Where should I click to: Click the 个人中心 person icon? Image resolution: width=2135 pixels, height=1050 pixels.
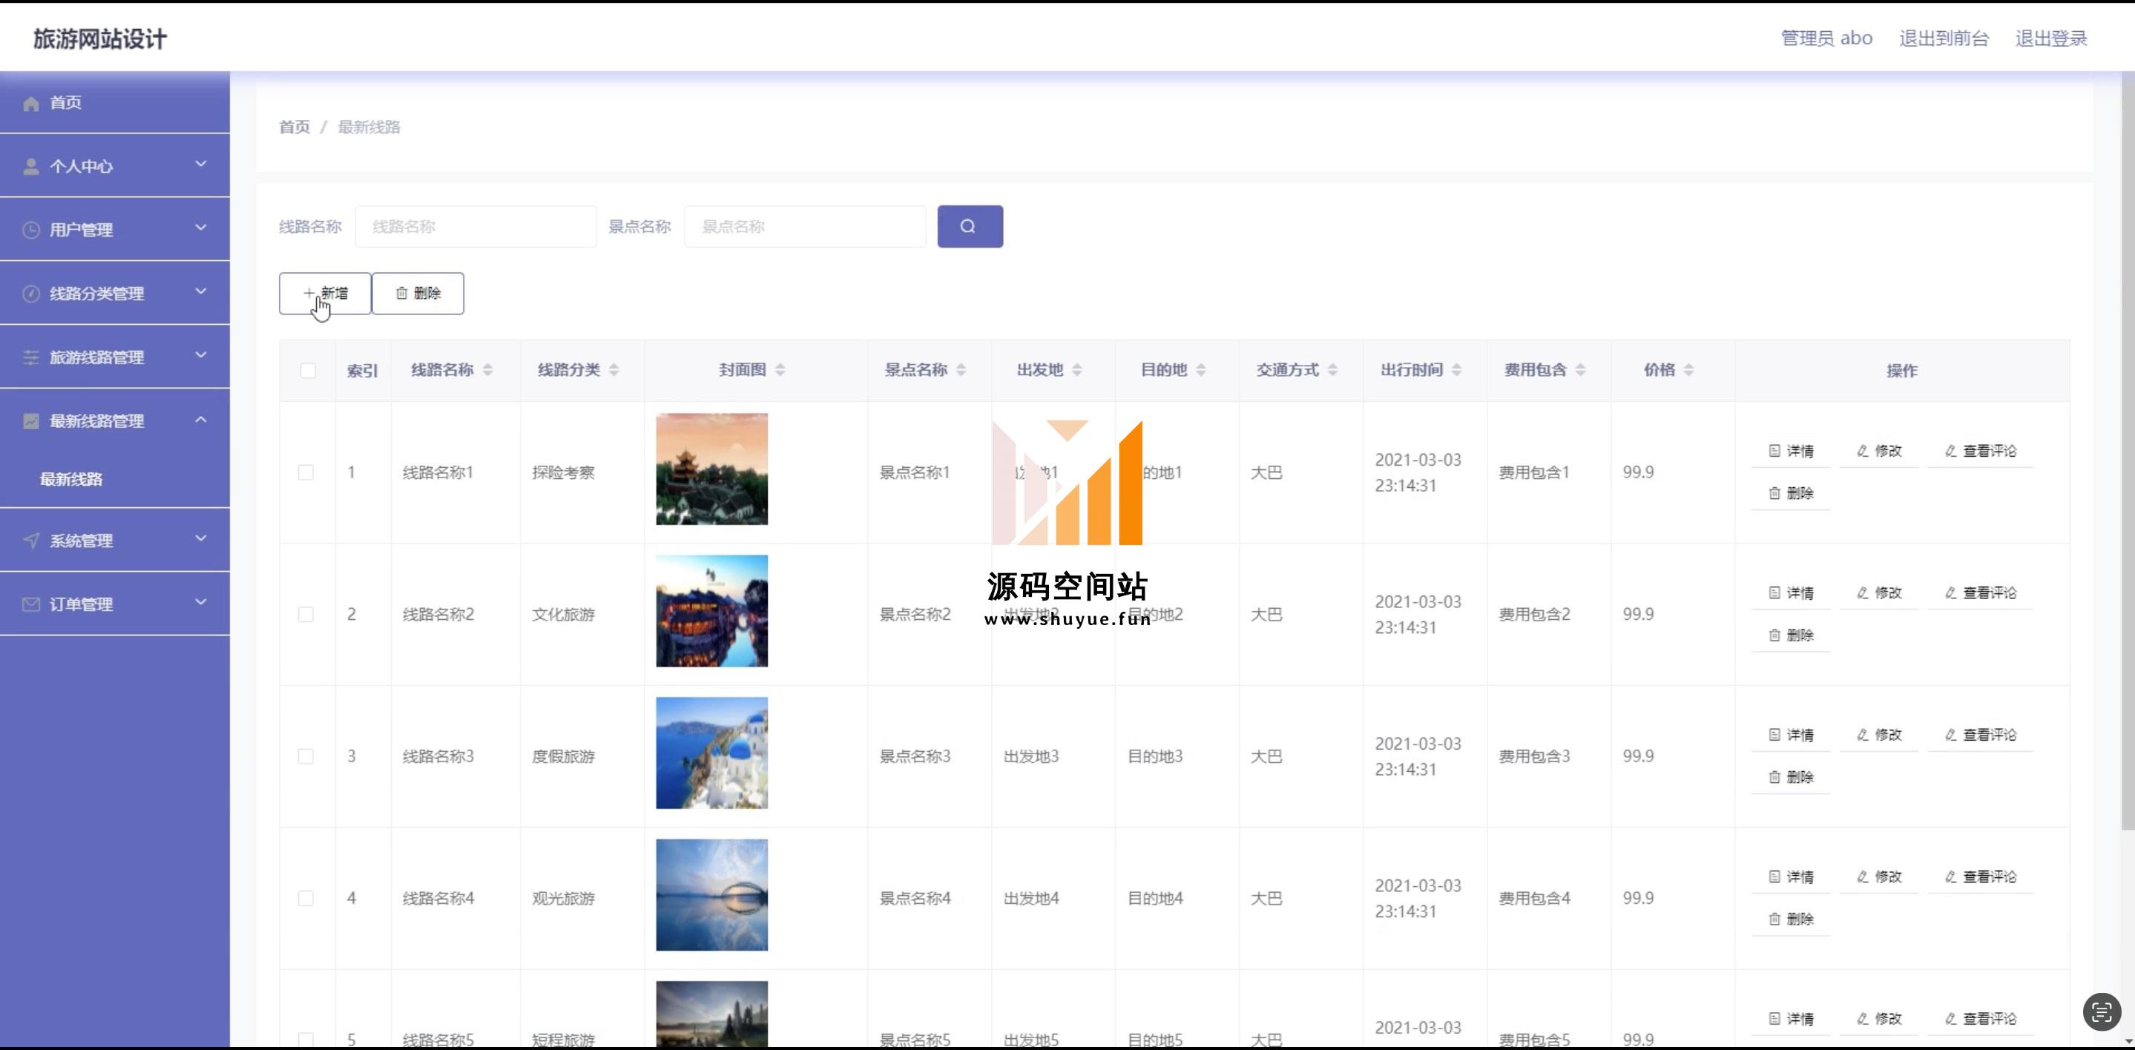coord(31,167)
